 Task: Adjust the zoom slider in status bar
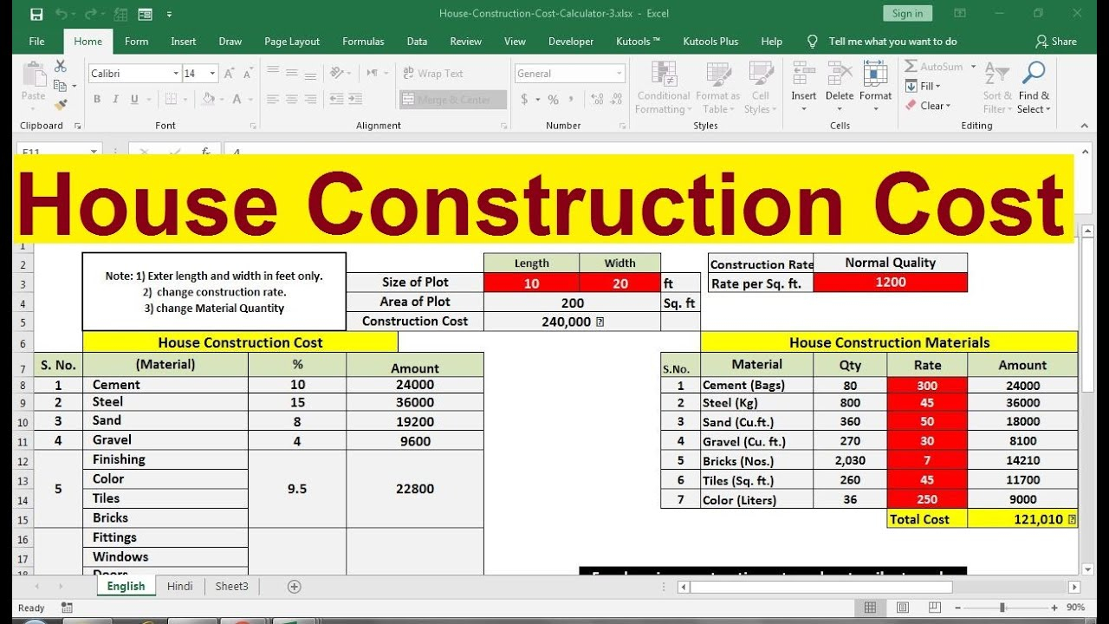click(1002, 608)
